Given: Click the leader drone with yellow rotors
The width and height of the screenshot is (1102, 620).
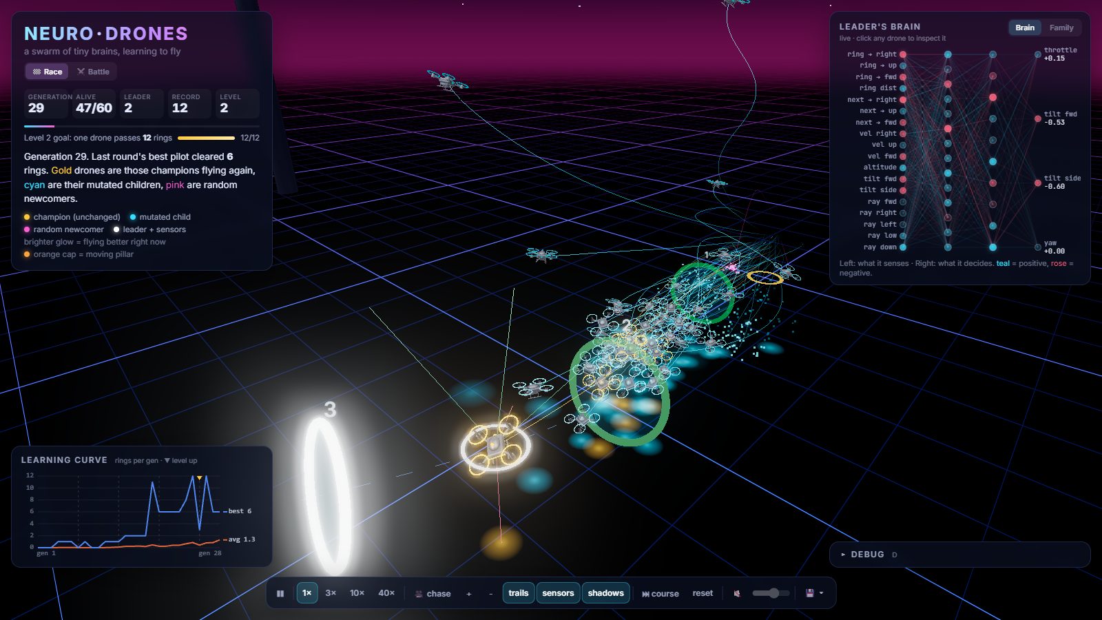Looking at the screenshot, I should (495, 446).
